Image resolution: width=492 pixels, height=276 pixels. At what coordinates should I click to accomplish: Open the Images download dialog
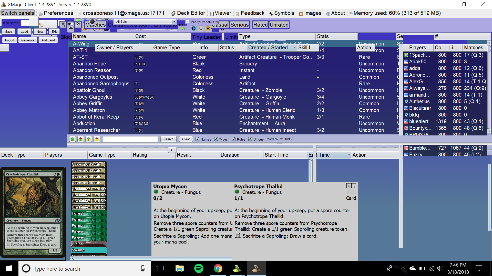tap(310, 13)
